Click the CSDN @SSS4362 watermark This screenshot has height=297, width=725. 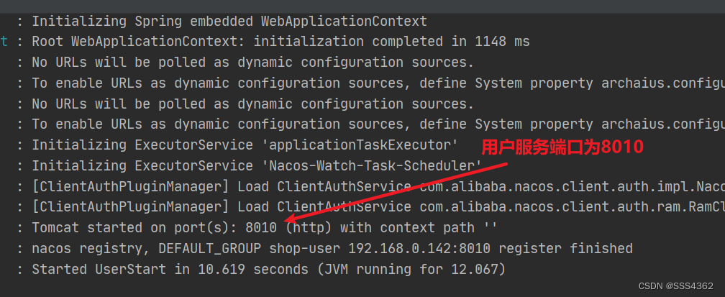click(676, 286)
